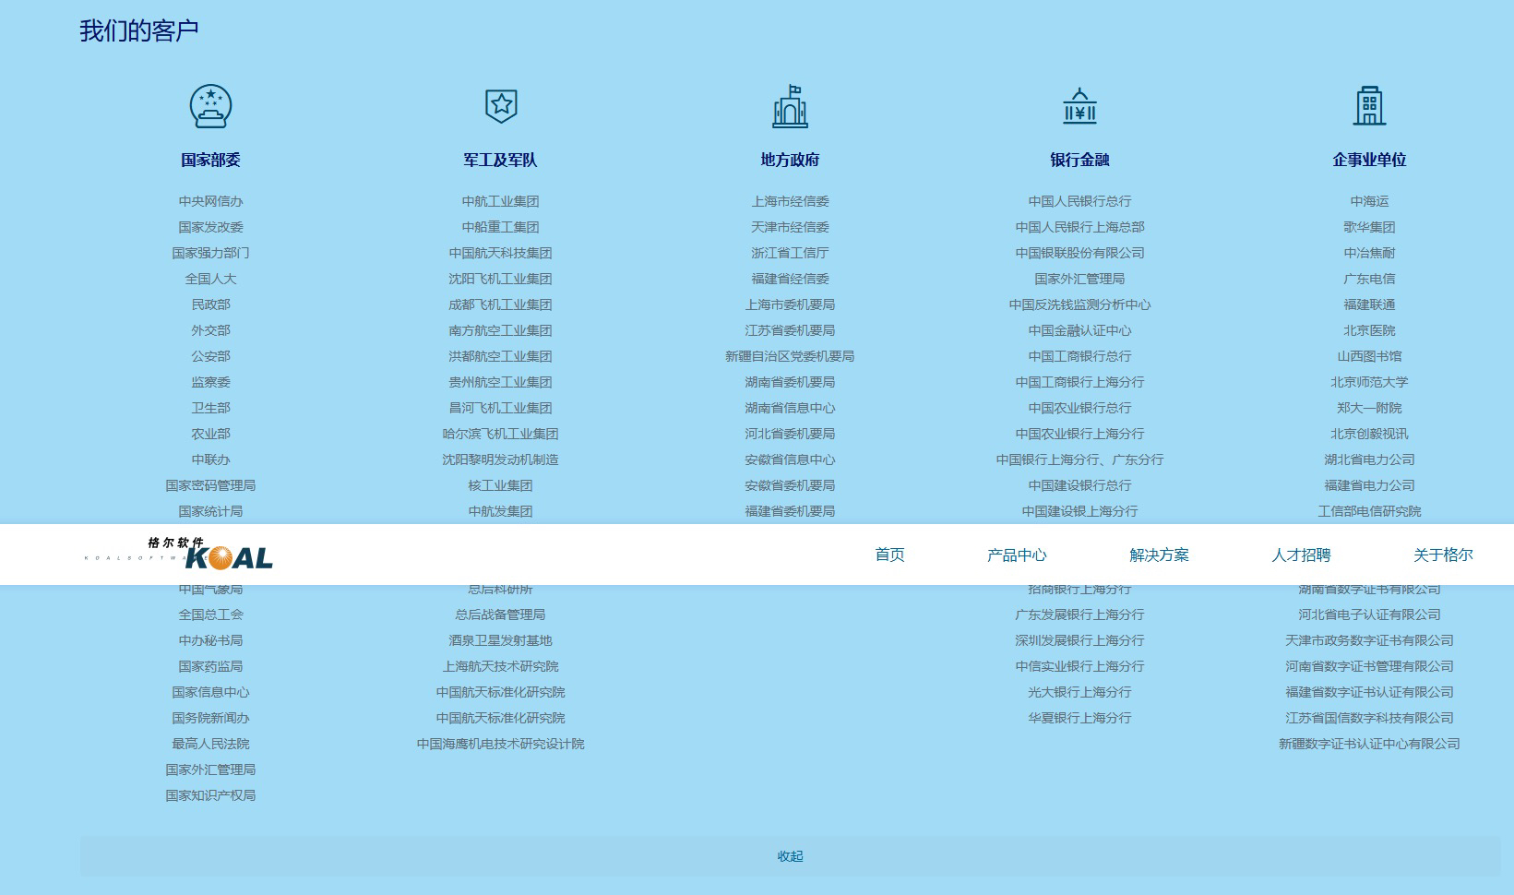Click 酒泉卫星发射基地 entry
1514x895 pixels.
pyautogui.click(x=500, y=640)
